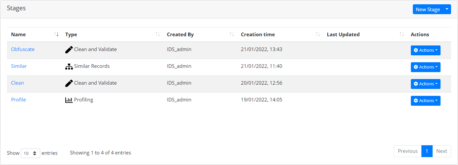Change the entries-per-page selector showing 10
Screen dimensions: 458x165
click(30, 153)
